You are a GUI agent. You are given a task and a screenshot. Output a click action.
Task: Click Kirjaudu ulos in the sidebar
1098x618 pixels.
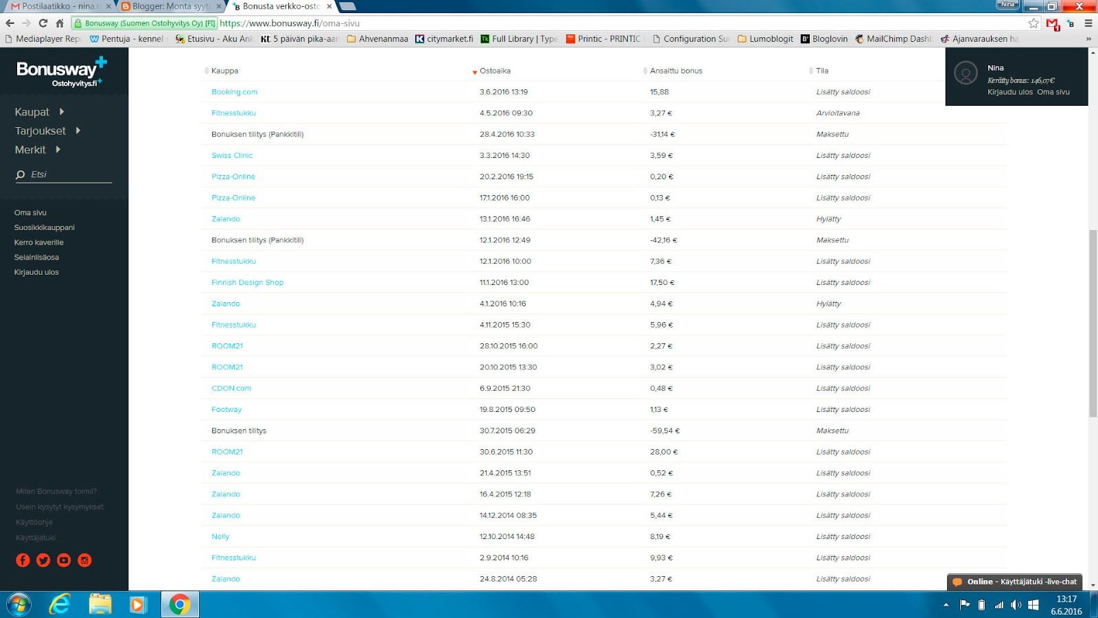pyautogui.click(x=36, y=273)
